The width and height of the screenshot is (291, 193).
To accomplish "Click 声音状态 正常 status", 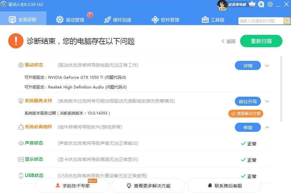I will coord(249,144).
